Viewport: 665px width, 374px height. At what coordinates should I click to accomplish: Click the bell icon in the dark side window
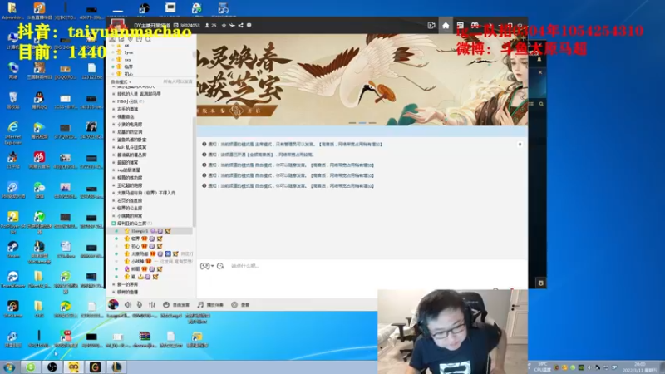pos(539,60)
